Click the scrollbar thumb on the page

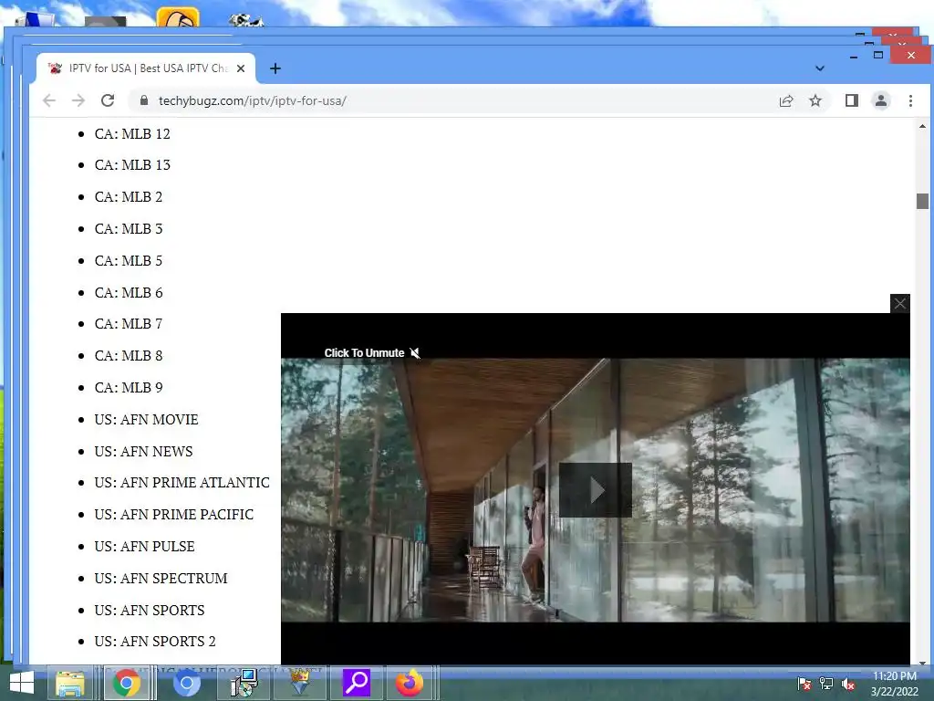pos(922,201)
